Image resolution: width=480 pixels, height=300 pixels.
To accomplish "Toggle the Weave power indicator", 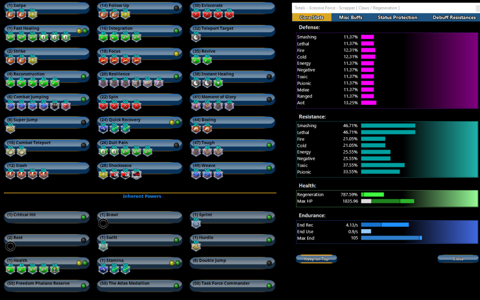I will pyautogui.click(x=269, y=168).
